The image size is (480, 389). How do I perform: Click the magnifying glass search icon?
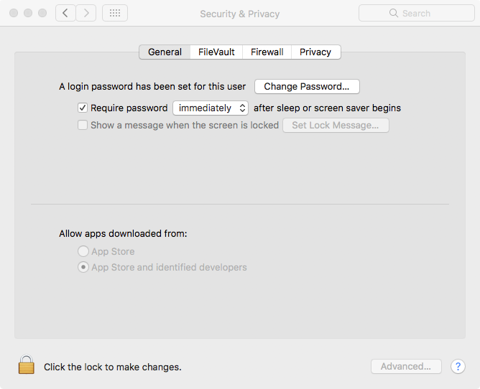393,13
